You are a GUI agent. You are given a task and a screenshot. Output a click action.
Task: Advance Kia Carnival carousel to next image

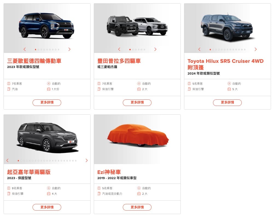(87, 160)
